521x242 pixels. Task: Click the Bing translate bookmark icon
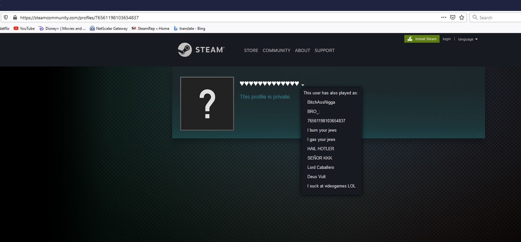[x=176, y=28]
